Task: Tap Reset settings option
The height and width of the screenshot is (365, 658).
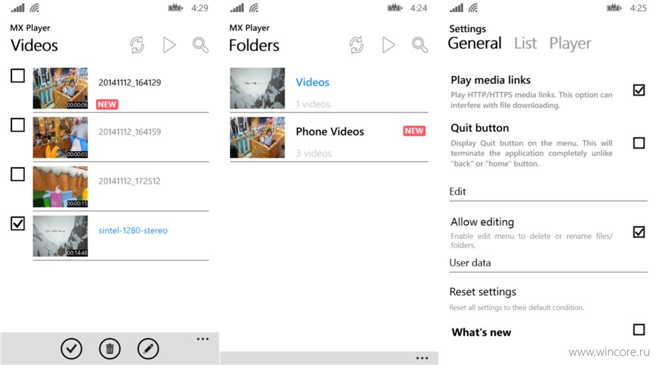Action: [x=483, y=292]
